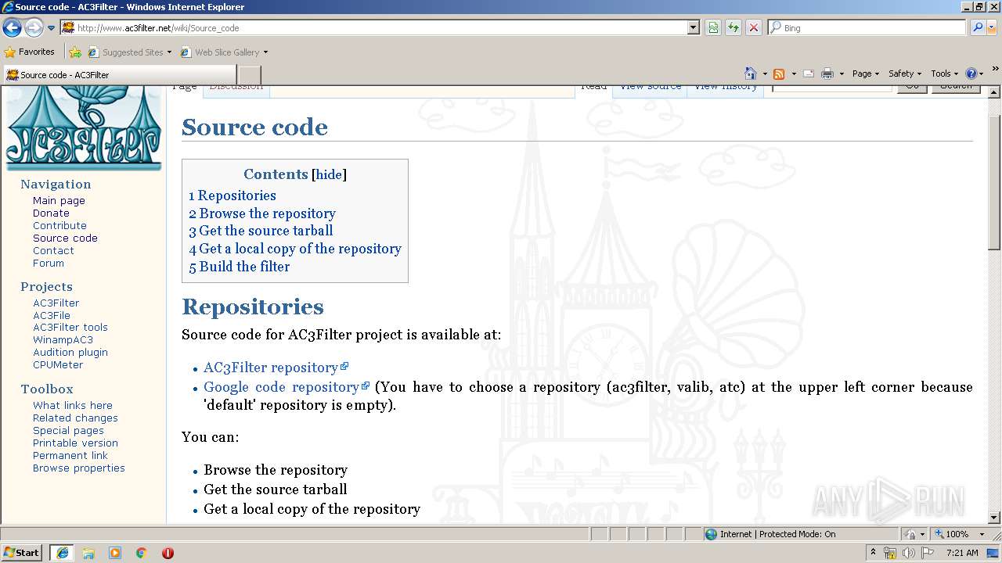Go forward with the Forward arrow
The image size is (1002, 563).
[x=34, y=27]
